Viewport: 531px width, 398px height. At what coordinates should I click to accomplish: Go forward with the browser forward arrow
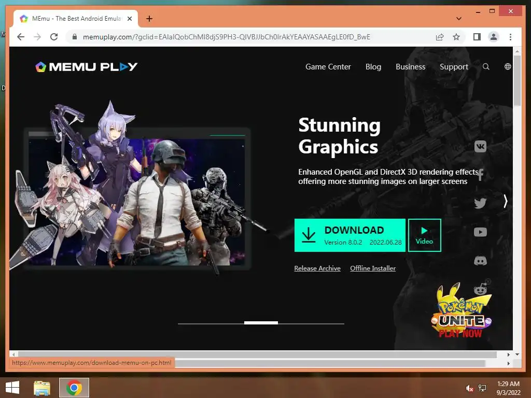click(37, 37)
